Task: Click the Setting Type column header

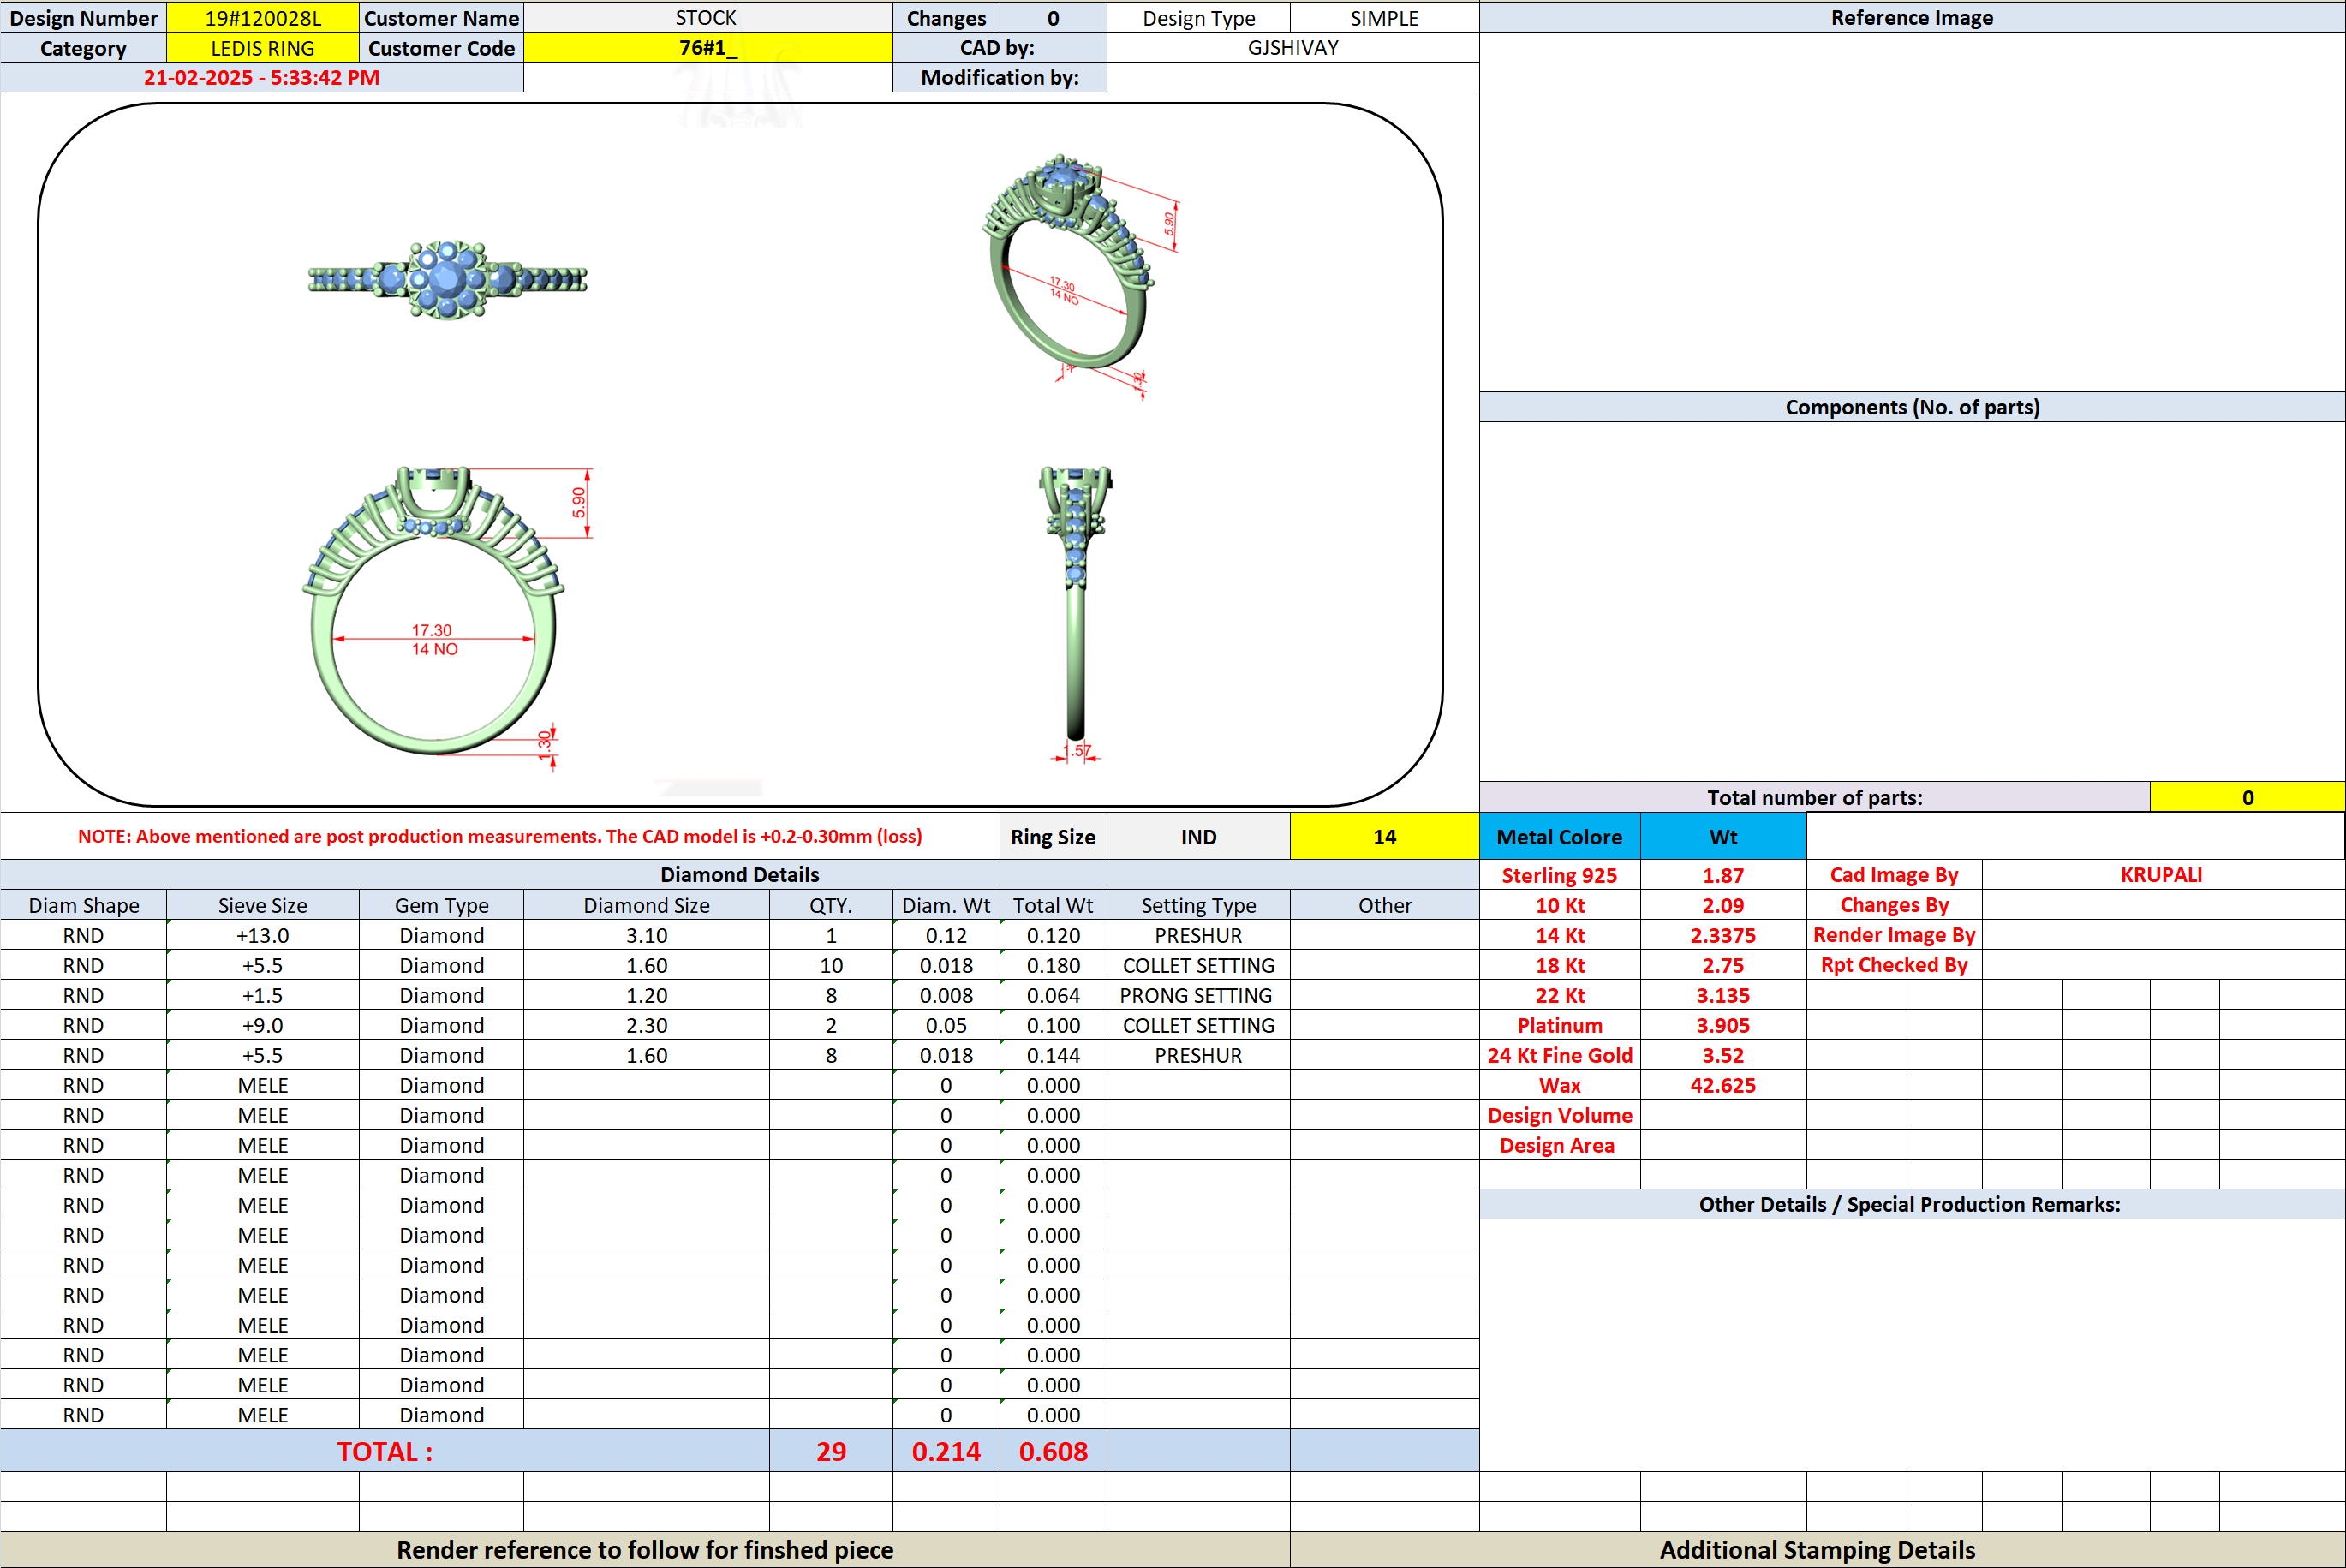Action: [x=1198, y=905]
